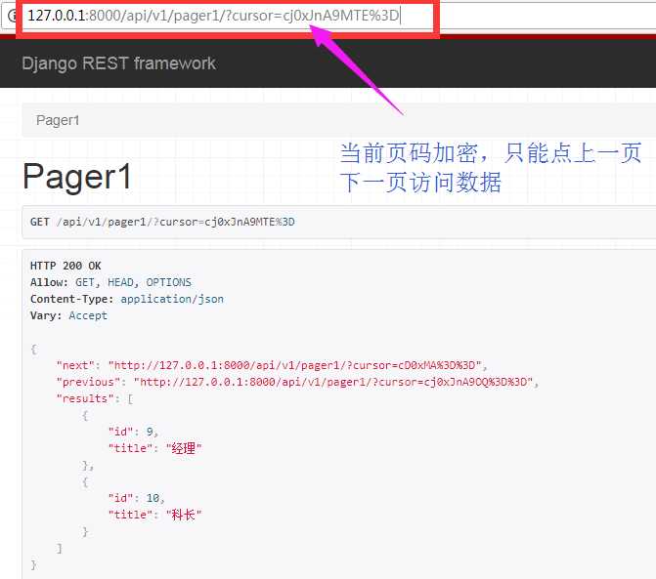The image size is (656, 579).
Task: Open the next page cursor URL link
Action: pos(295,365)
